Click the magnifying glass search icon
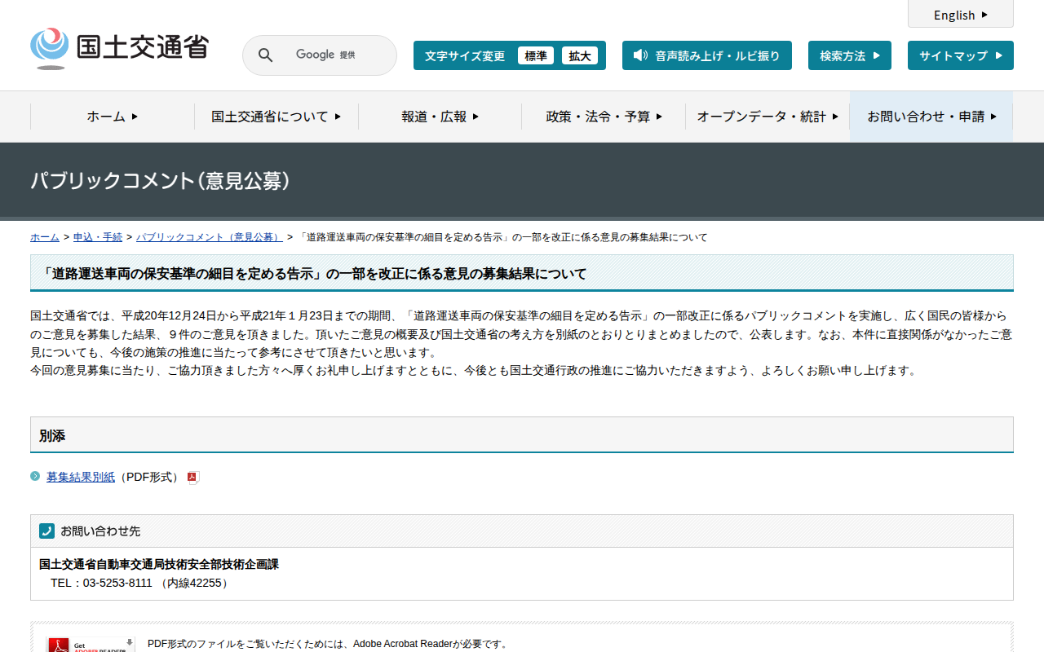This screenshot has height=652, width=1044. coord(266,55)
